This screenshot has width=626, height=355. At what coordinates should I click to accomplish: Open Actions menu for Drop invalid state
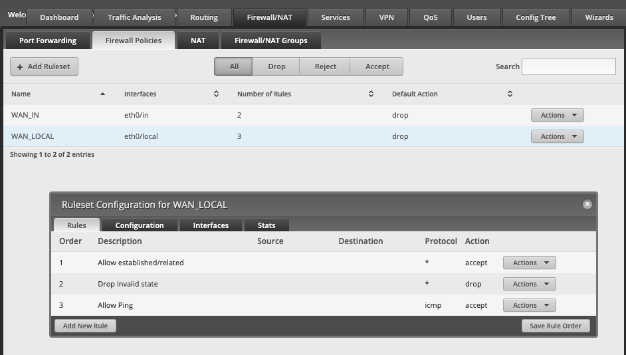(530, 284)
